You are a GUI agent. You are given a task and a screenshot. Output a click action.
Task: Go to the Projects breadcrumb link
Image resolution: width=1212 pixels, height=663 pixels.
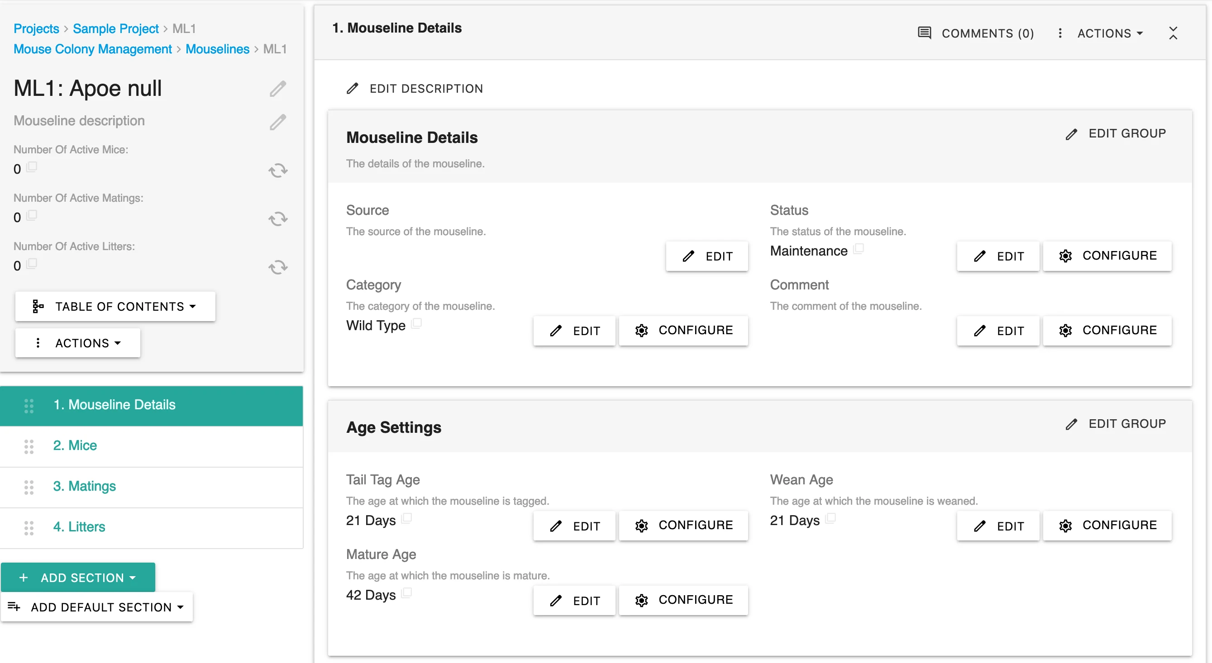point(36,28)
